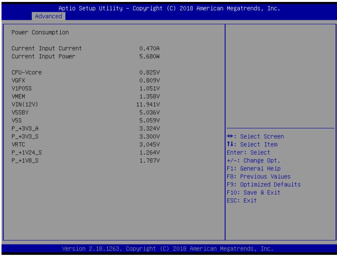Select the Advanced tab
The height and width of the screenshot is (256, 337).
point(49,16)
